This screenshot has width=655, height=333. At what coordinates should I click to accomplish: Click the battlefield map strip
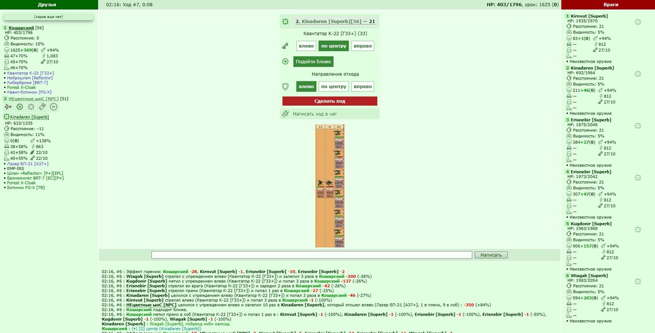coord(330,186)
